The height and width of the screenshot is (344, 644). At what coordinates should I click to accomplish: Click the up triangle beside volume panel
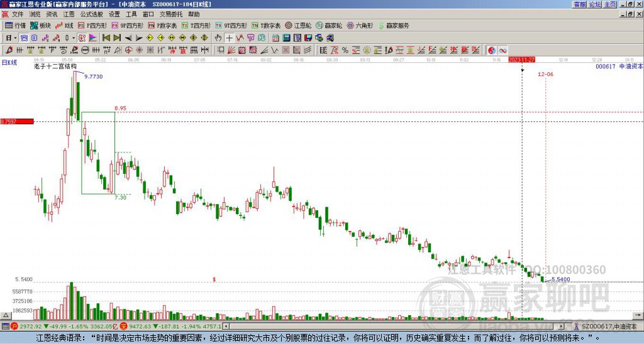coord(5,315)
